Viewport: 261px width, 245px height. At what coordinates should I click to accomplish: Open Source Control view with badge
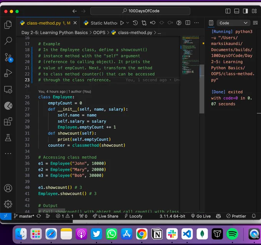(x=8, y=58)
